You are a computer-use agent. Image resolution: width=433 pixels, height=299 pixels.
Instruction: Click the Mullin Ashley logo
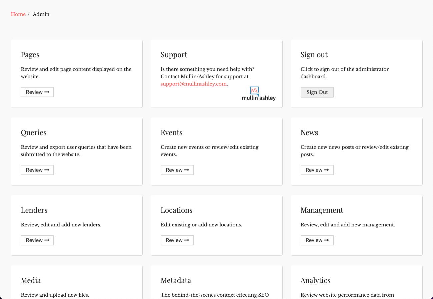point(259,94)
